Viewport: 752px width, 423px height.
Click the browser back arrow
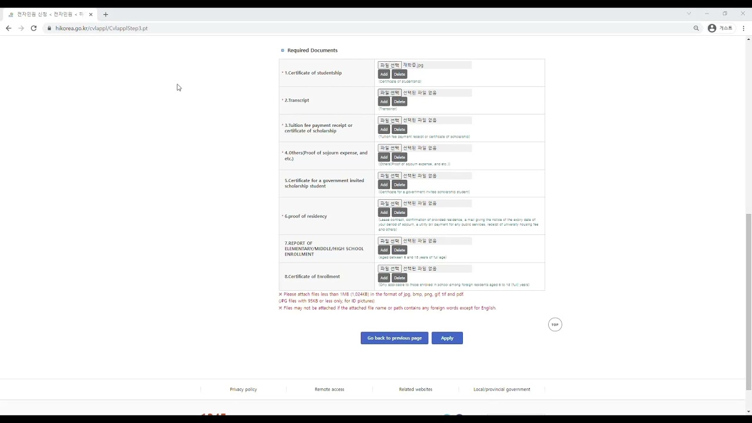click(x=8, y=28)
